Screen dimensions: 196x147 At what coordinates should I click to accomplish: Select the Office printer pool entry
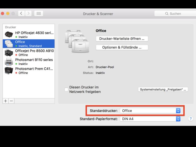(x=29, y=44)
